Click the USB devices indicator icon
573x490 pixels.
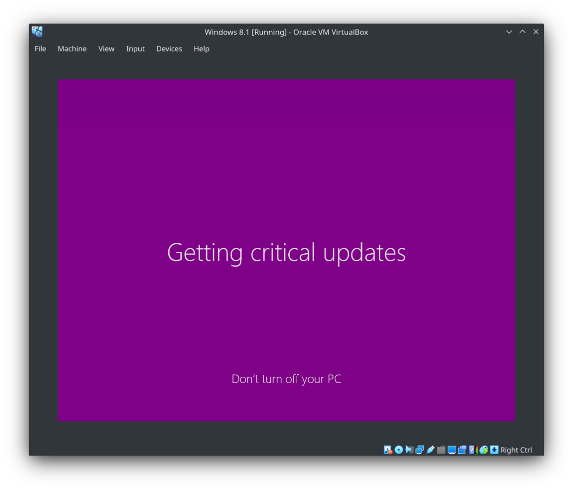[x=431, y=450]
